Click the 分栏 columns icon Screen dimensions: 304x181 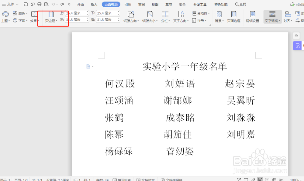coord(165,14)
